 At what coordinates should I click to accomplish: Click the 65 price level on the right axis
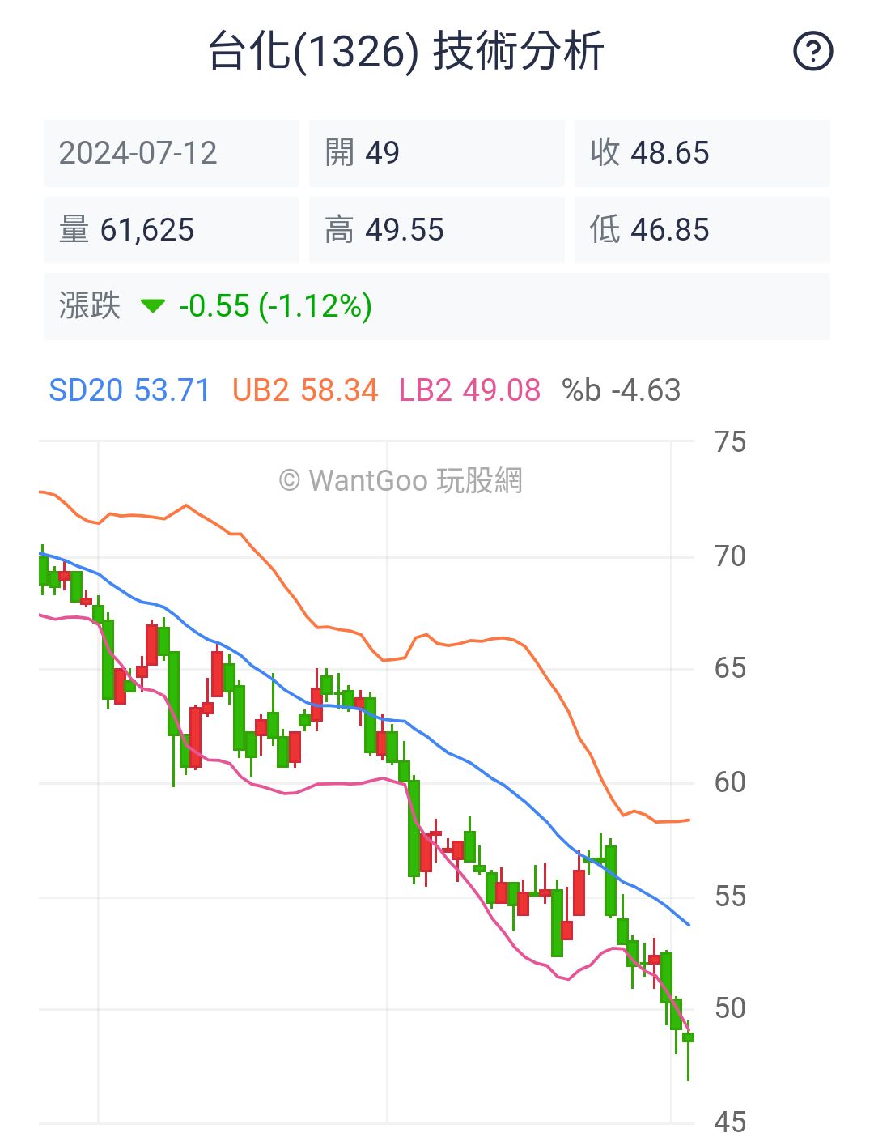pos(730,669)
